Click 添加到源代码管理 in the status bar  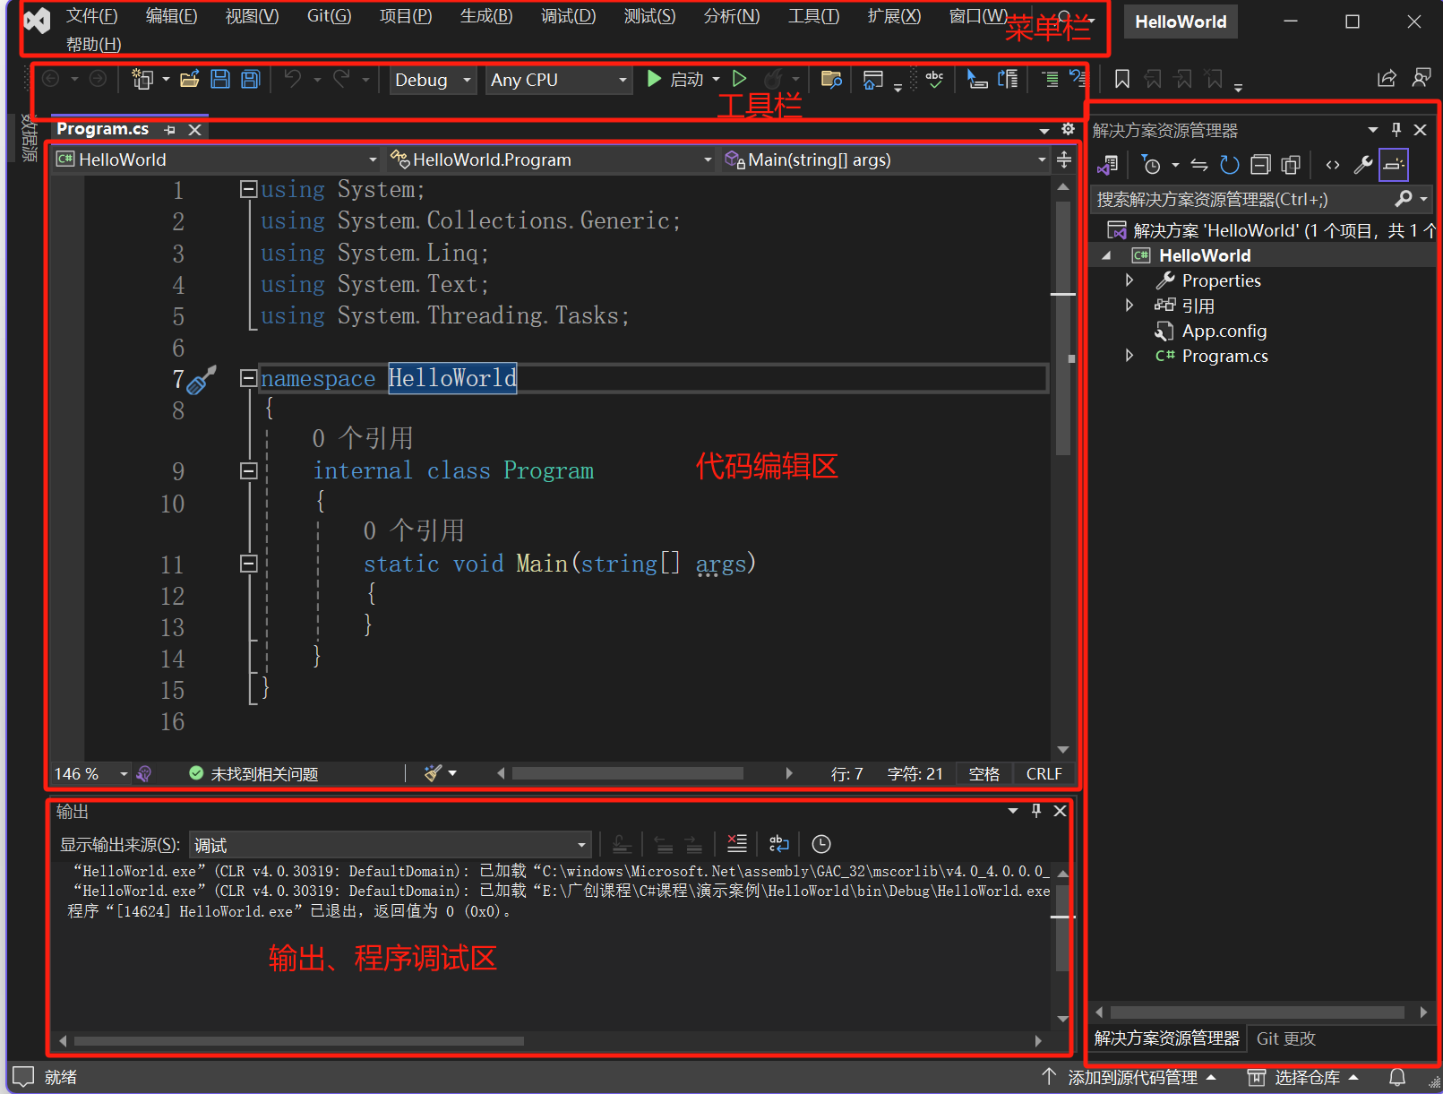pos(1132,1077)
